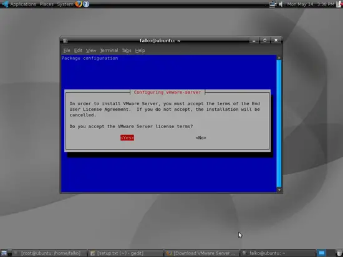
Task: Click the terminal vertical scrollbar track
Action: 279,123
